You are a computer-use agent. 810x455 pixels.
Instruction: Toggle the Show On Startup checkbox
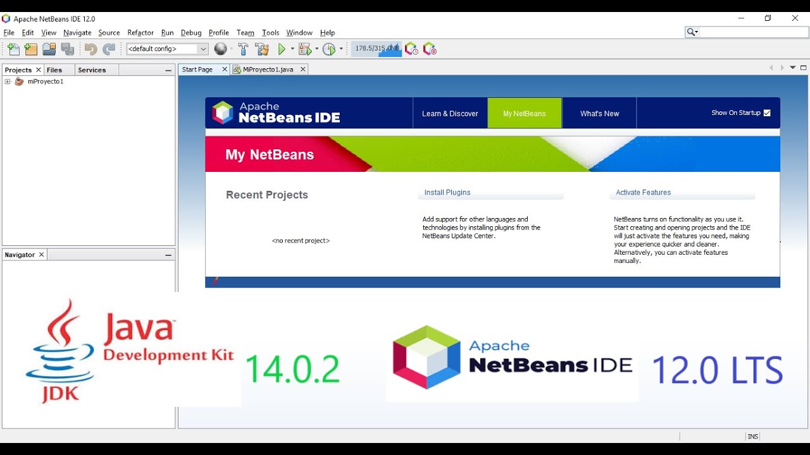[x=767, y=113]
